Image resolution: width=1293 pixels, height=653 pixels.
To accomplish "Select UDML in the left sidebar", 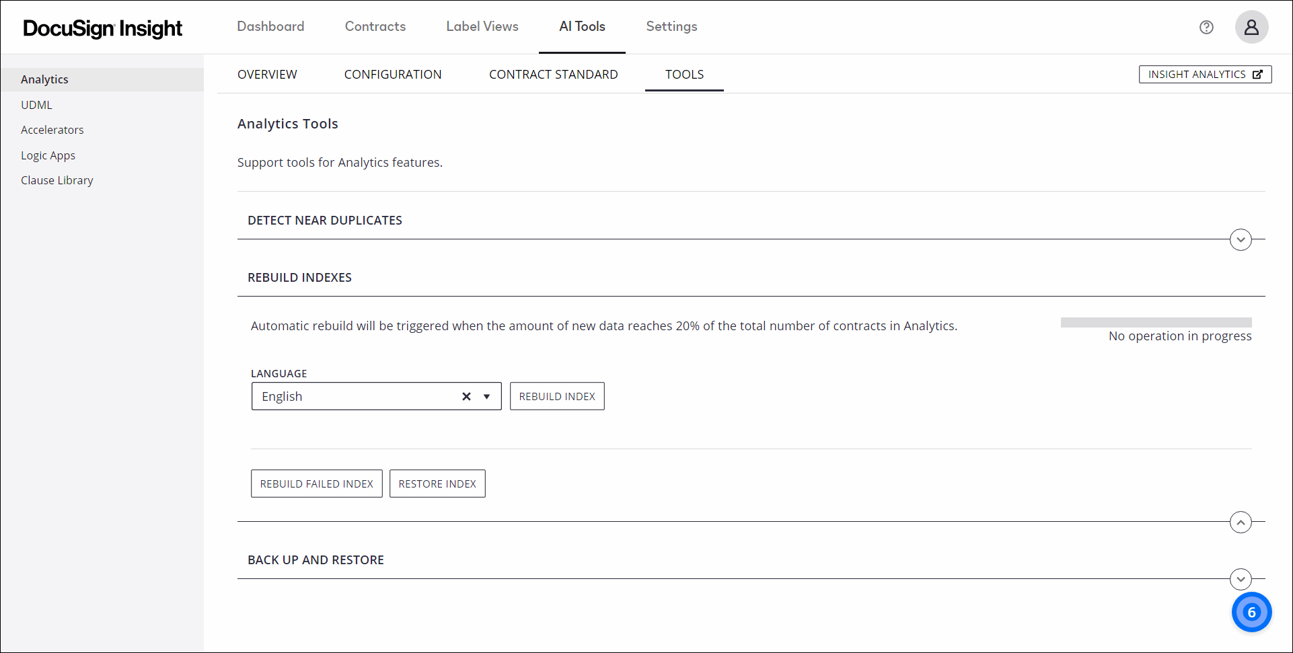I will (36, 105).
